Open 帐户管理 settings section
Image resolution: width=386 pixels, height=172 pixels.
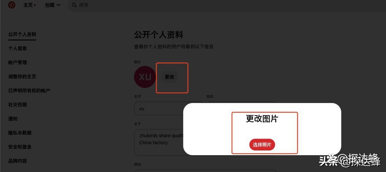pos(18,63)
